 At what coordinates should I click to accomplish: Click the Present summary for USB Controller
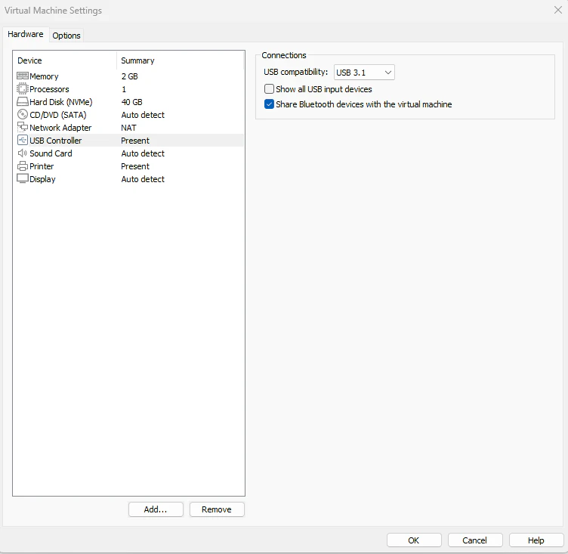pyautogui.click(x=135, y=141)
